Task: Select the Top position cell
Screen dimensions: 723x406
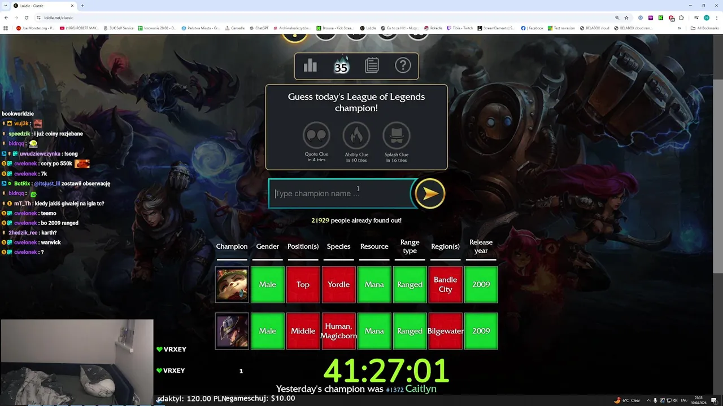Action: point(303,284)
